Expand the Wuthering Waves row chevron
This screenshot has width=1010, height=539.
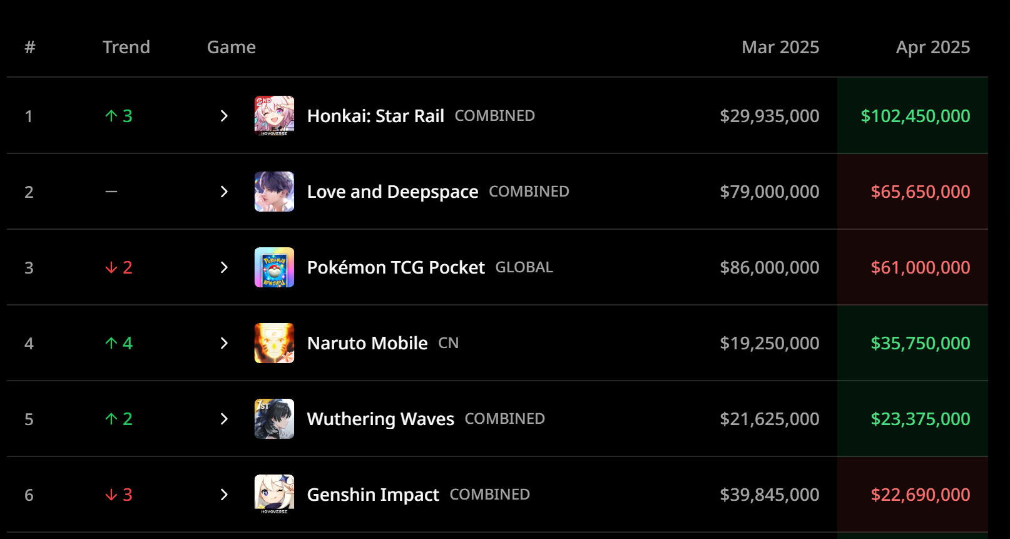coord(224,419)
